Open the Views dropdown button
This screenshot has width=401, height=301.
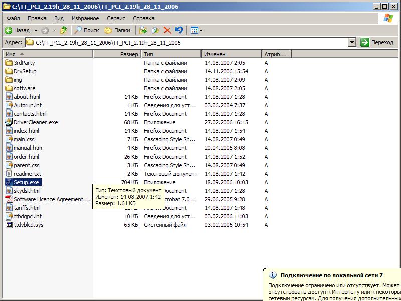[196, 30]
